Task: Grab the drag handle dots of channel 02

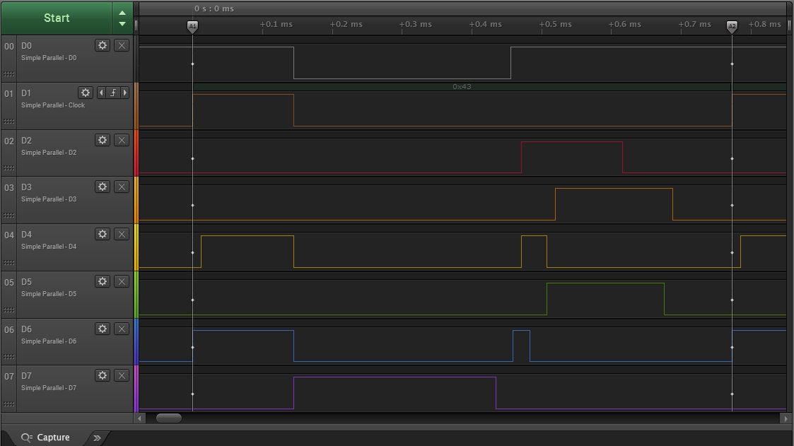Action: click(x=8, y=168)
